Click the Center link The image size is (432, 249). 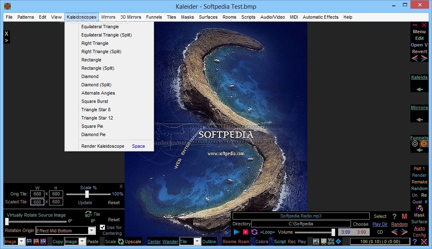(x=154, y=242)
